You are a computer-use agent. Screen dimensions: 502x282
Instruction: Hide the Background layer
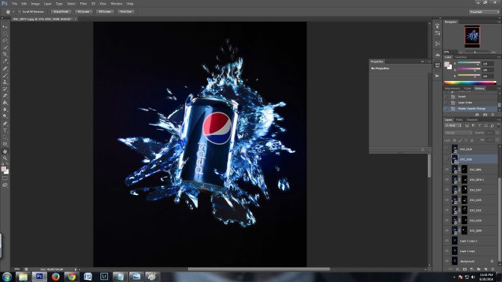[447, 261]
